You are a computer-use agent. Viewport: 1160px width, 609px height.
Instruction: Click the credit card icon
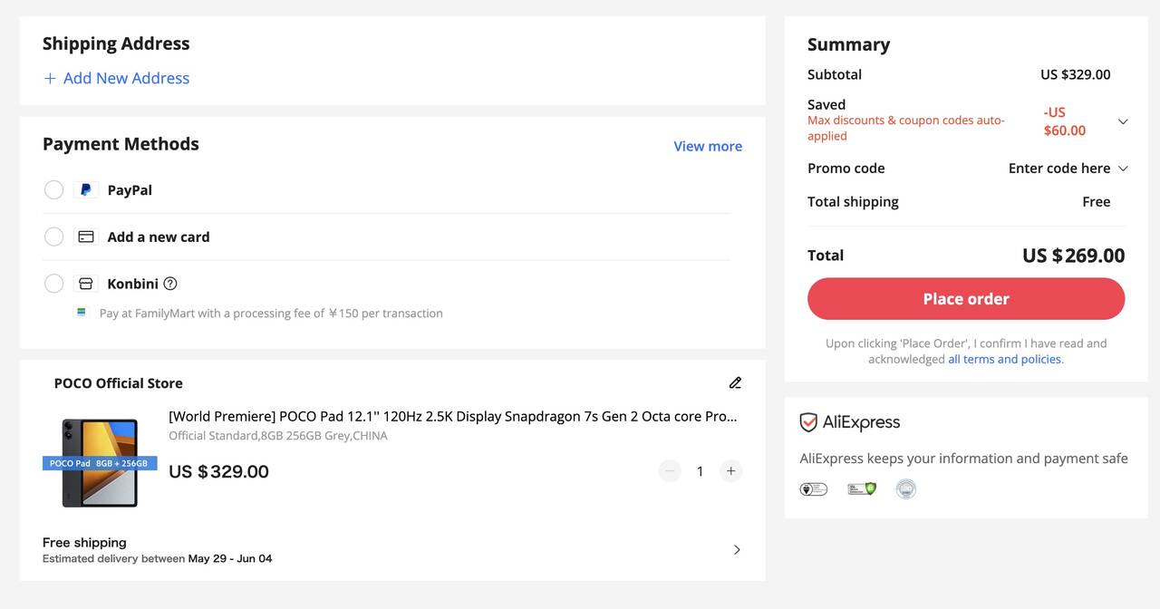point(86,237)
